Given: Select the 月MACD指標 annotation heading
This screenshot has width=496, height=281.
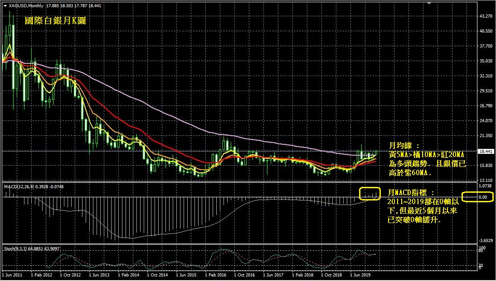Looking at the screenshot, I should tap(412, 192).
